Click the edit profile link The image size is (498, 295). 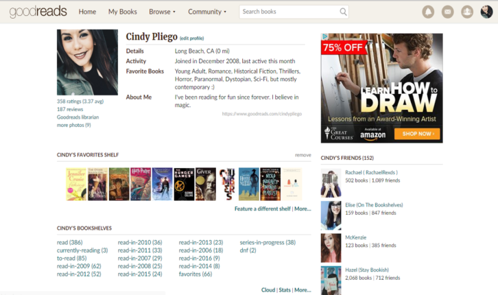coord(192,38)
